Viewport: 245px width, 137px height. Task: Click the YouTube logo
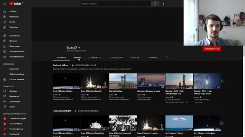point(15,3)
